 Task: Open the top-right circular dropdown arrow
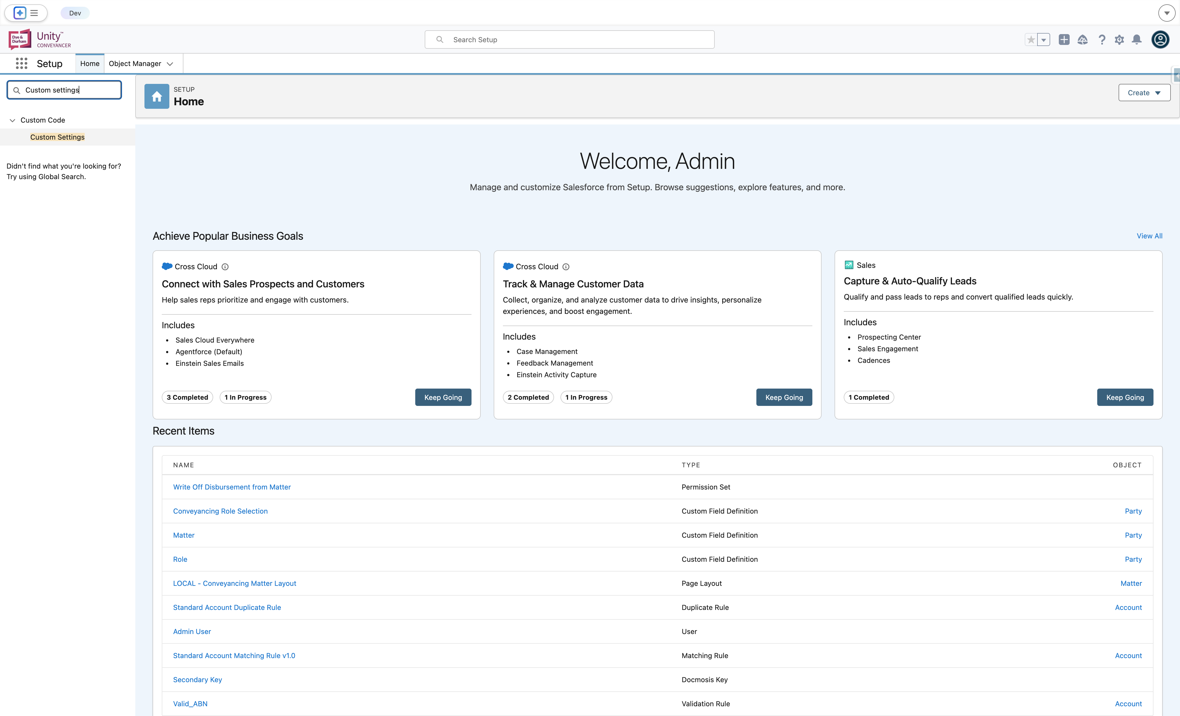pyautogui.click(x=1166, y=13)
